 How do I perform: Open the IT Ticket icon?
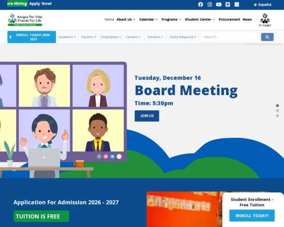point(265,20)
